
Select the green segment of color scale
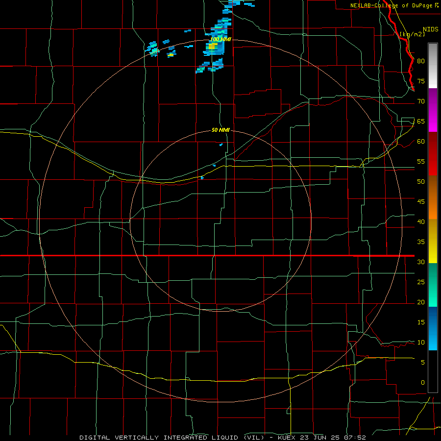[x=433, y=285]
